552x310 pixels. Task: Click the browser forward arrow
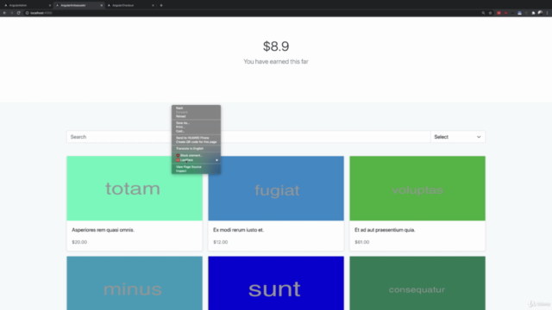pos(11,13)
